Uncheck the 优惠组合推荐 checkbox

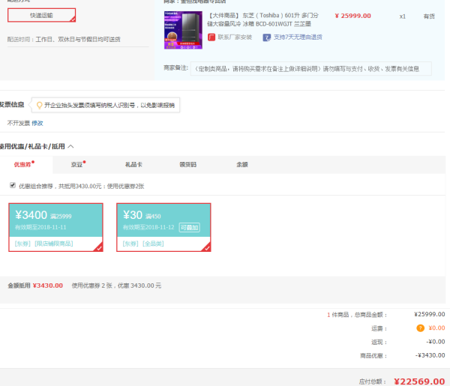(x=13, y=185)
